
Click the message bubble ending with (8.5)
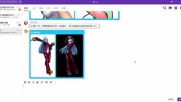click(x=64, y=26)
